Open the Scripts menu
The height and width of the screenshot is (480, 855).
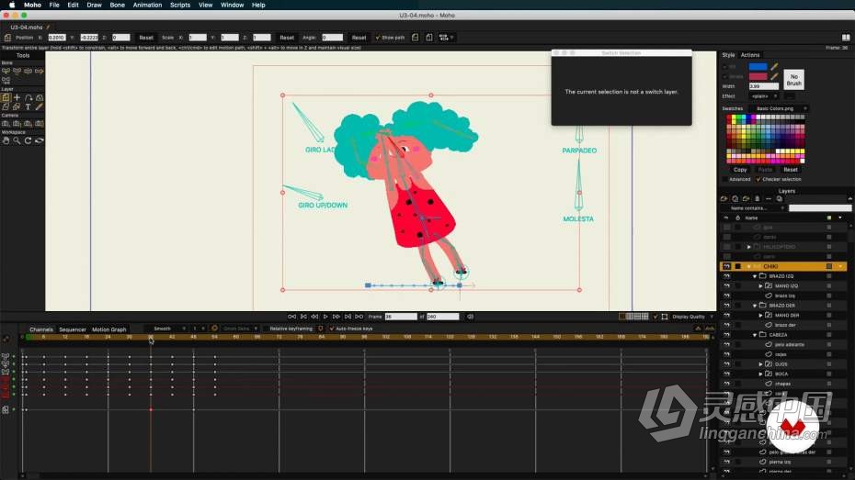[180, 5]
